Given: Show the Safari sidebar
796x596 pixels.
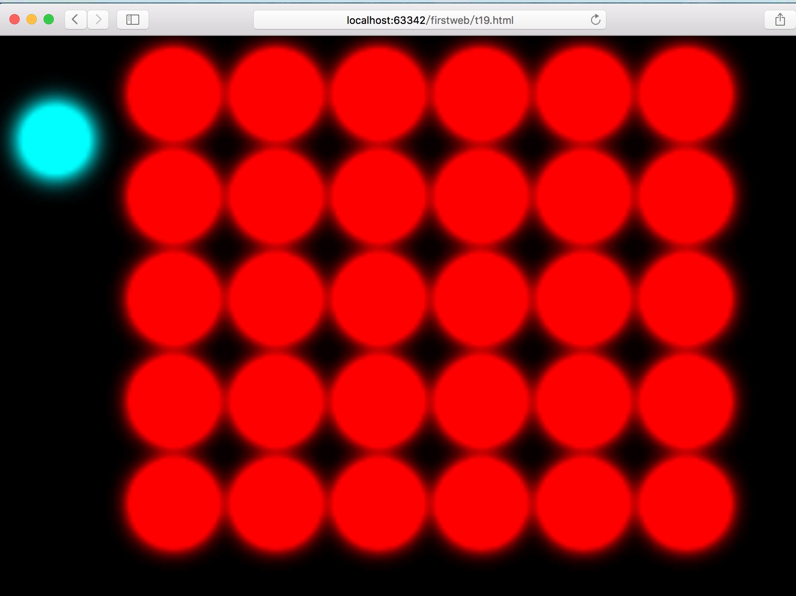Looking at the screenshot, I should (132, 20).
